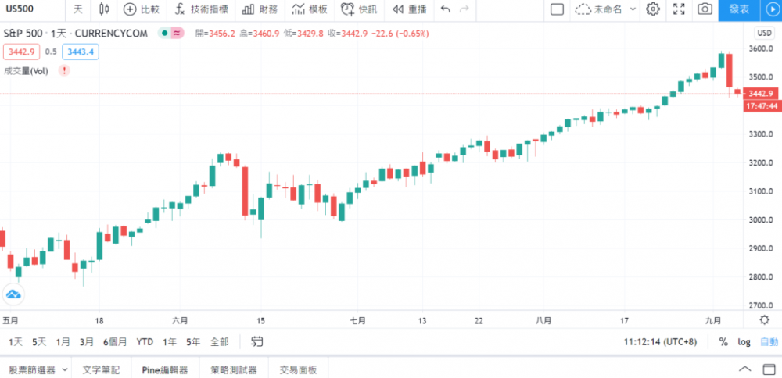Expand the 股票篩選器 dropdown arrow

coord(65,369)
